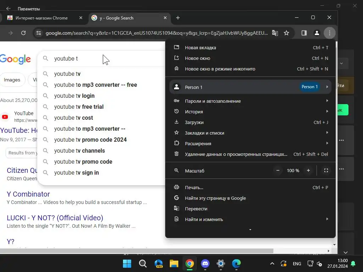The width and height of the screenshot is (363, 272).
Task: Click the address bar URL field
Action: 156,33
